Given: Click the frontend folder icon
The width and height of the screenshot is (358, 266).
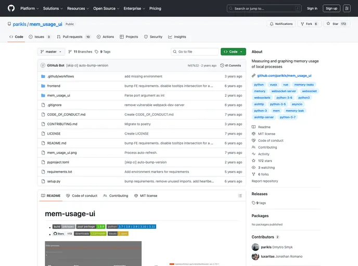Looking at the screenshot, I should [x=43, y=86].
